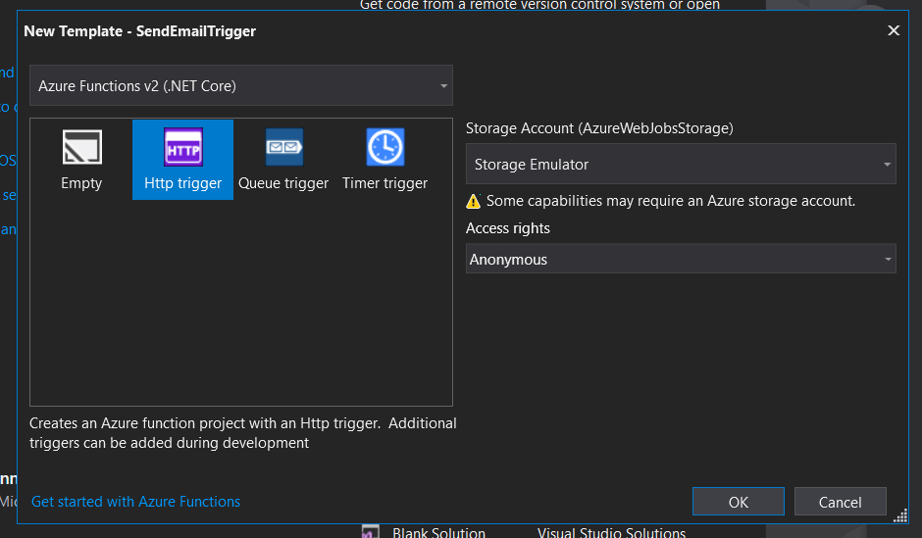Open the Storage Emulator dropdown

[681, 164]
